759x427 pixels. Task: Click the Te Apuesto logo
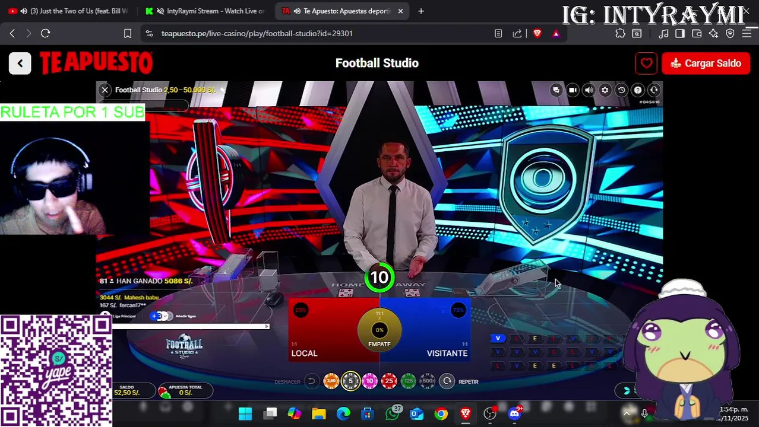(x=96, y=63)
